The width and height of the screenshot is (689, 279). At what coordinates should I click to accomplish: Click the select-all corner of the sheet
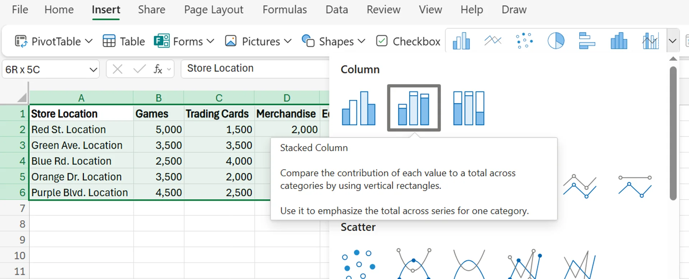[x=22, y=97]
